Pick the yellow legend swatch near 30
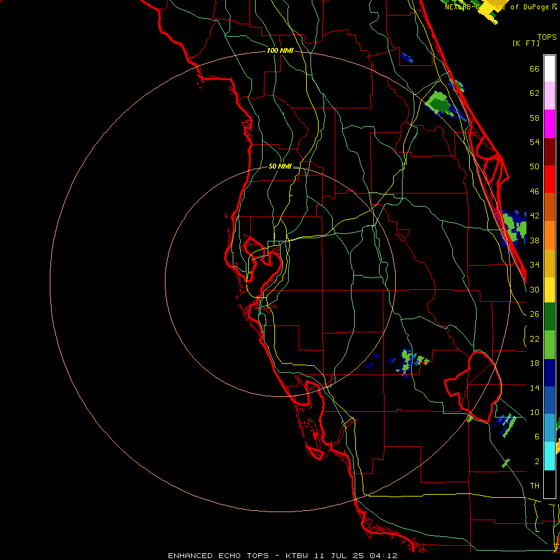The image size is (560, 560). coord(549,289)
